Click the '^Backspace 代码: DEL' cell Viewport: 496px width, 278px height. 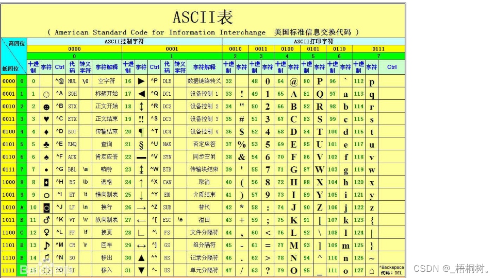pos(392,270)
